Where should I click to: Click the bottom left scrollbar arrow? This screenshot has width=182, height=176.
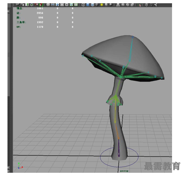(8, 171)
